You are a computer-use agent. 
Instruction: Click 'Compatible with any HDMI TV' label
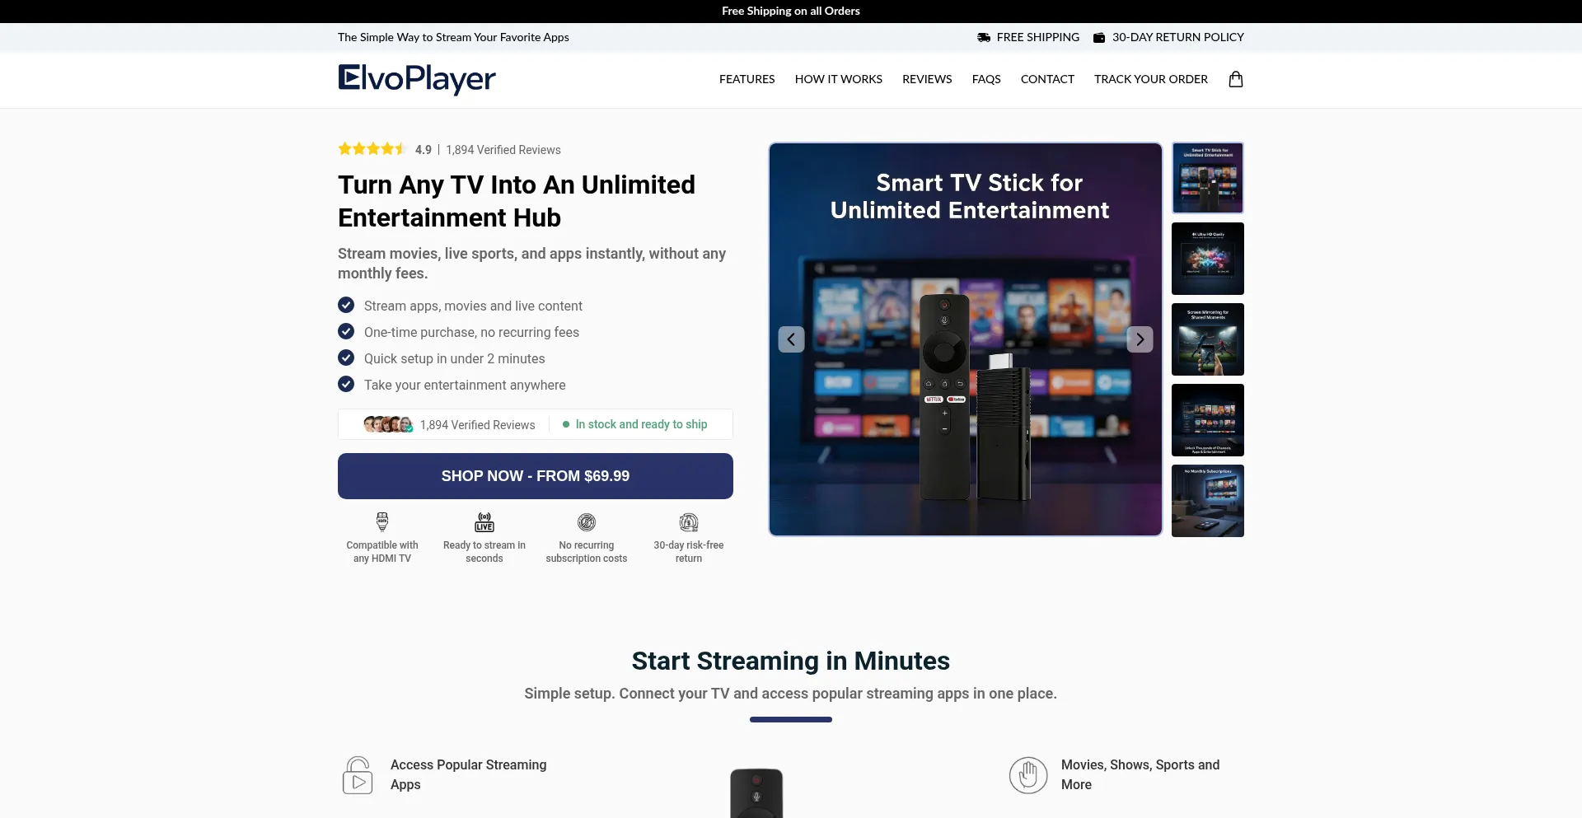(x=382, y=552)
